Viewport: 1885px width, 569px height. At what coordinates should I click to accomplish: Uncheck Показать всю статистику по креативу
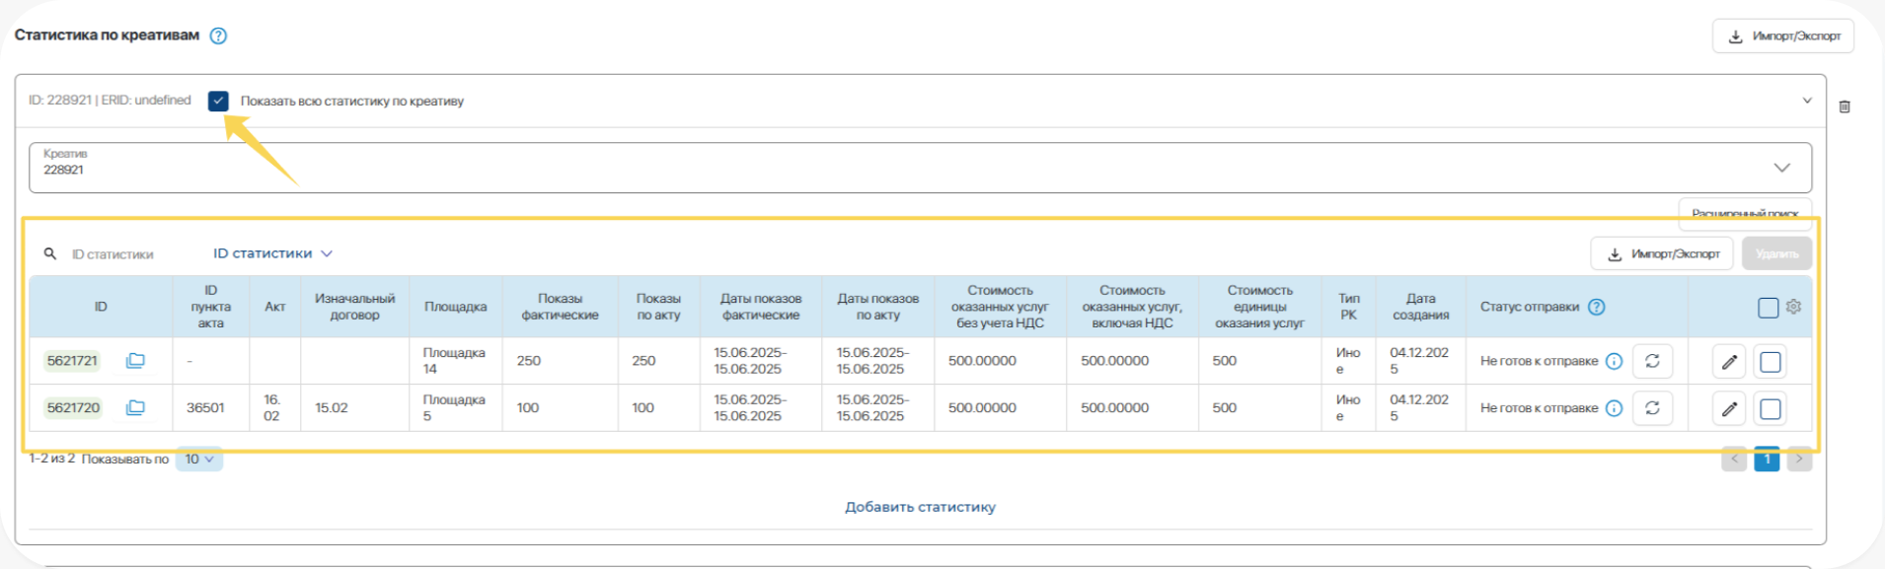218,101
